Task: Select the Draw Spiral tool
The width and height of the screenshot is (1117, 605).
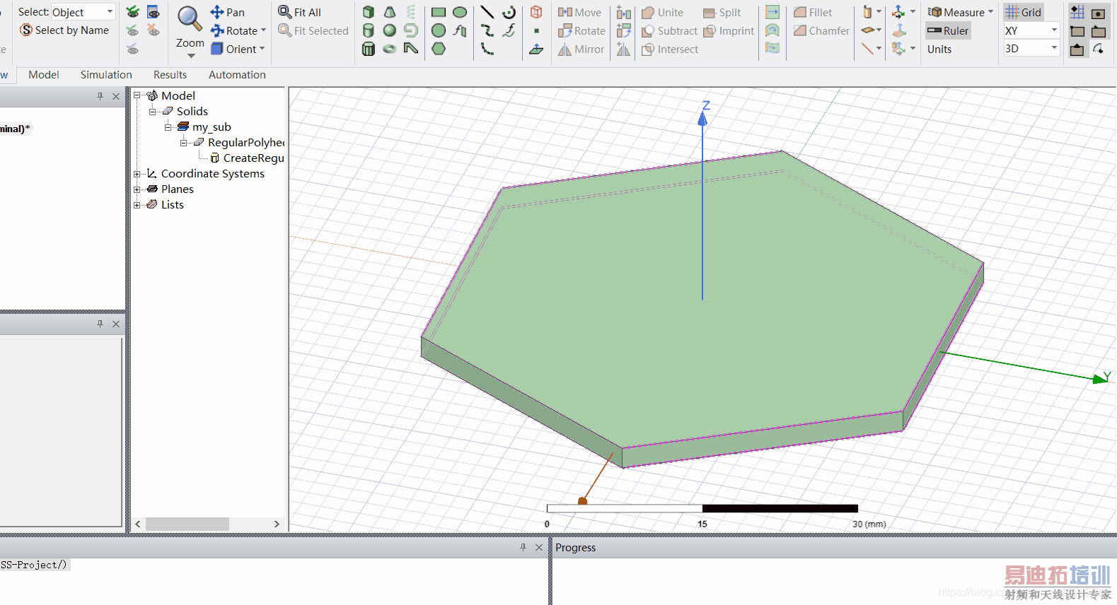Action: [x=411, y=30]
